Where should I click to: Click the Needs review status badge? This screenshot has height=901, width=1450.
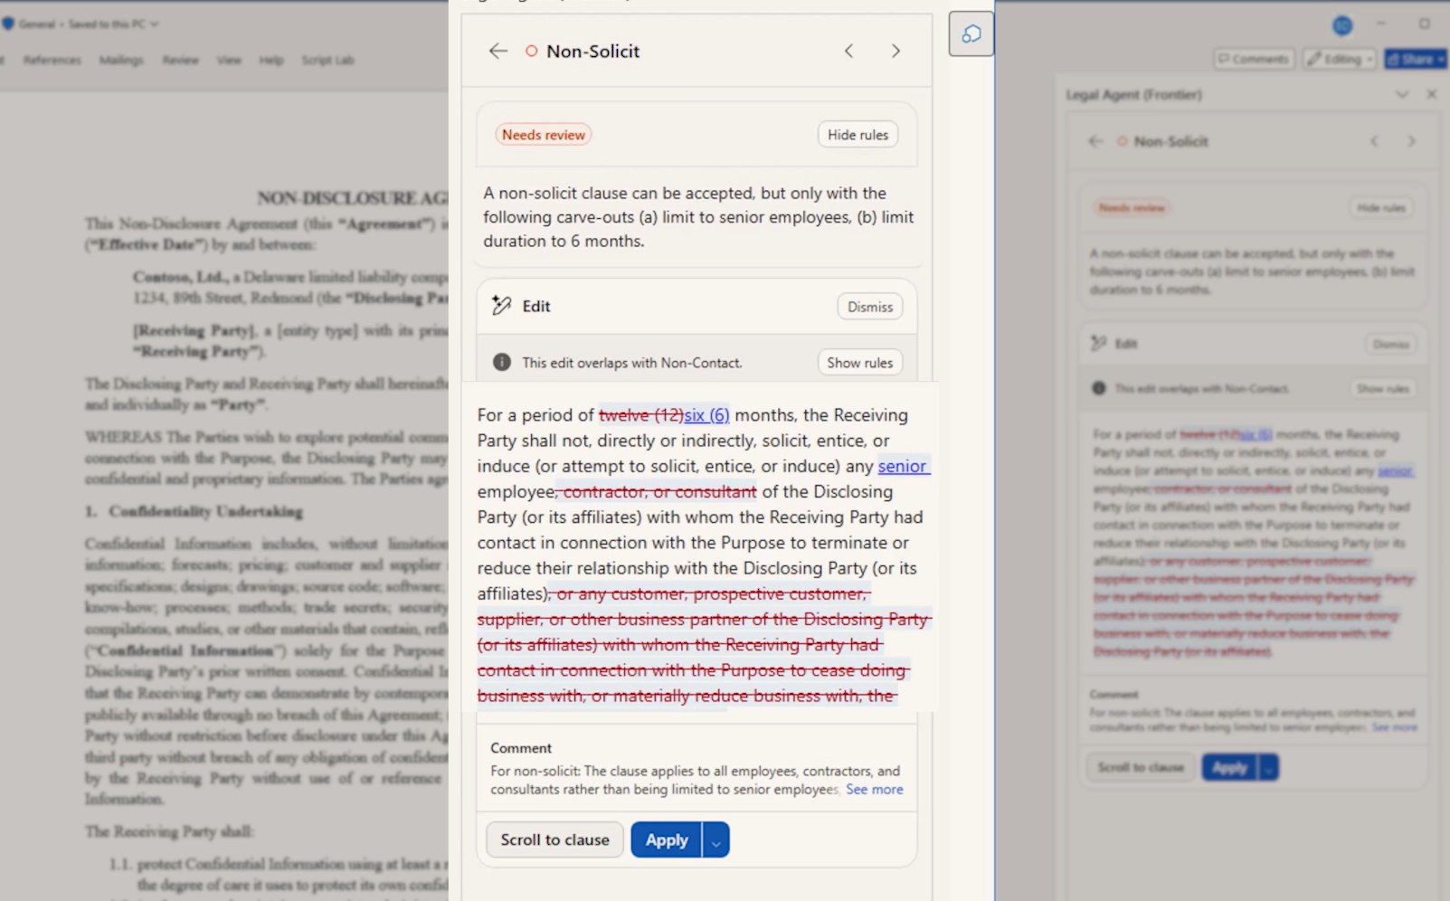coord(543,135)
